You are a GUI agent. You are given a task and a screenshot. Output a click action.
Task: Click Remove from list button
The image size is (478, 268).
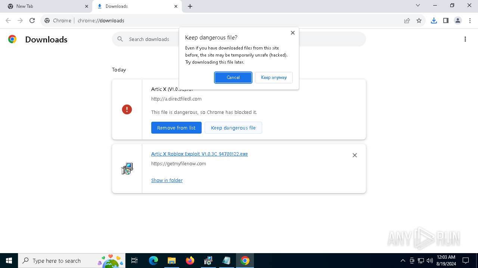click(176, 128)
